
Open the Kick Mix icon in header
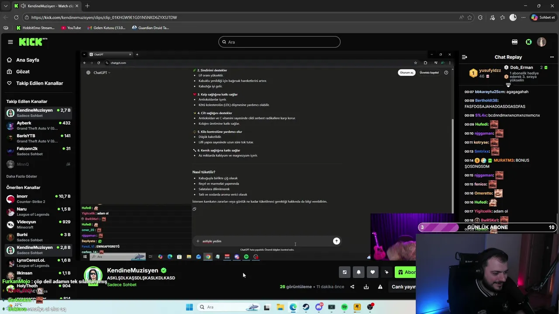tap(514, 42)
